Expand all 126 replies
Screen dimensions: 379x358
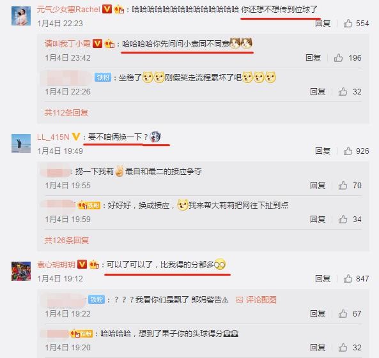pyautogui.click(x=66, y=240)
